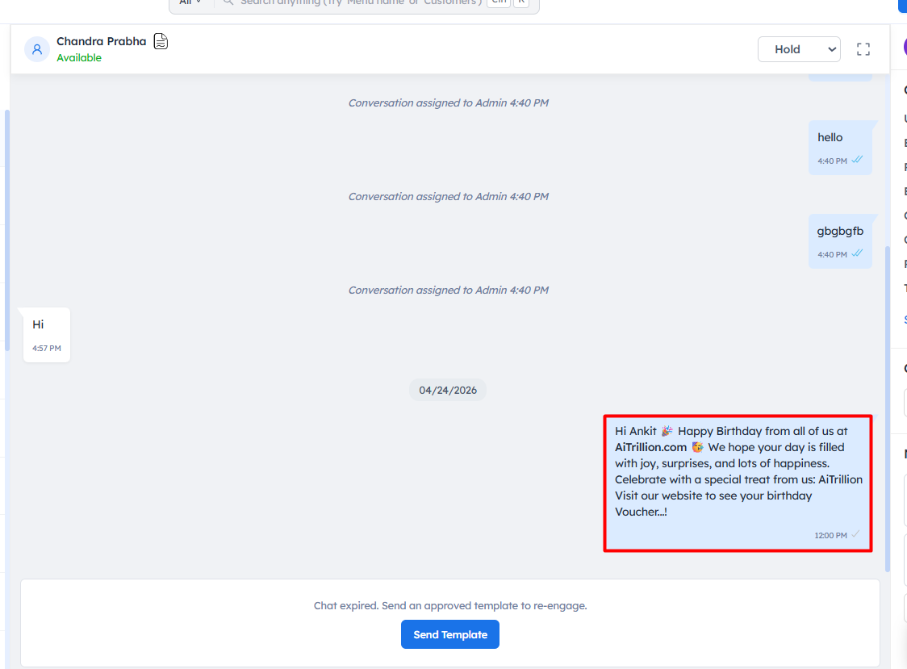This screenshot has width=907, height=669.
Task: Click double-tick icon on 'gbgbgfb' message
Action: click(857, 253)
